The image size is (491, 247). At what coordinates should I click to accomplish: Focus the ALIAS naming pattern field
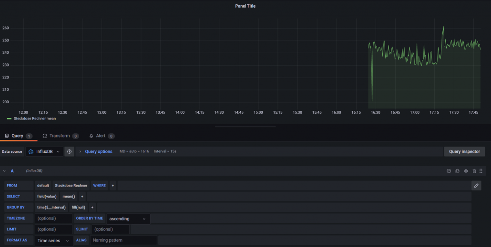(123, 240)
